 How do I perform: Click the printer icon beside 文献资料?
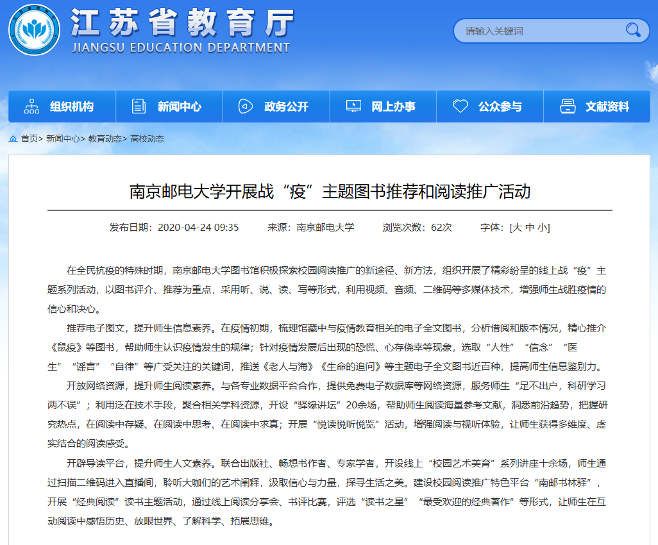coord(567,106)
